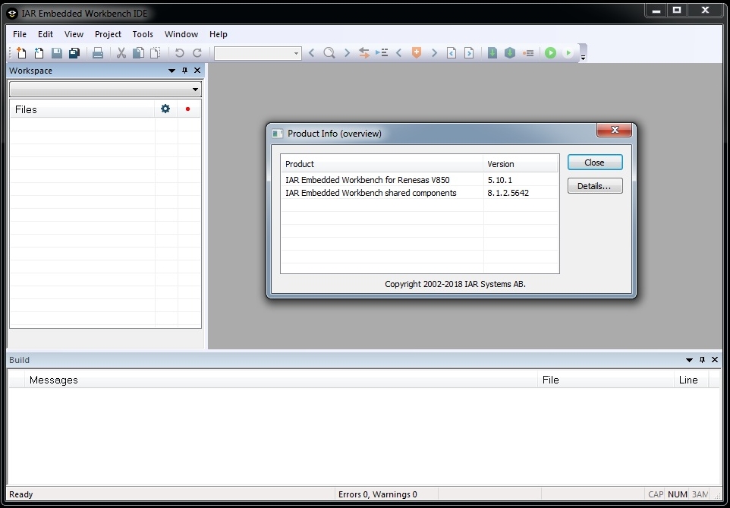Create a new document with the toolbar icon

coord(21,53)
